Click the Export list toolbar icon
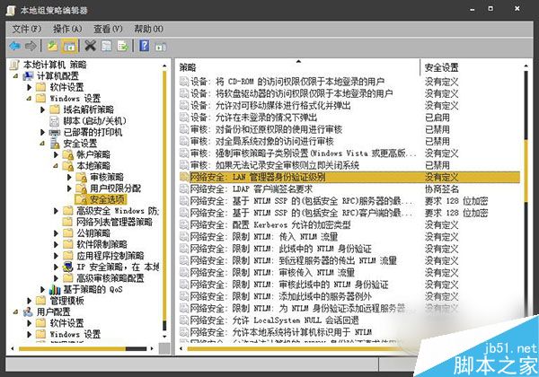 [x=123, y=46]
